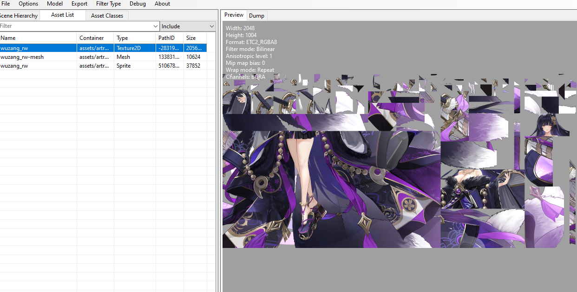Switch to the Dump tab
The image size is (577, 292).
[x=256, y=15]
